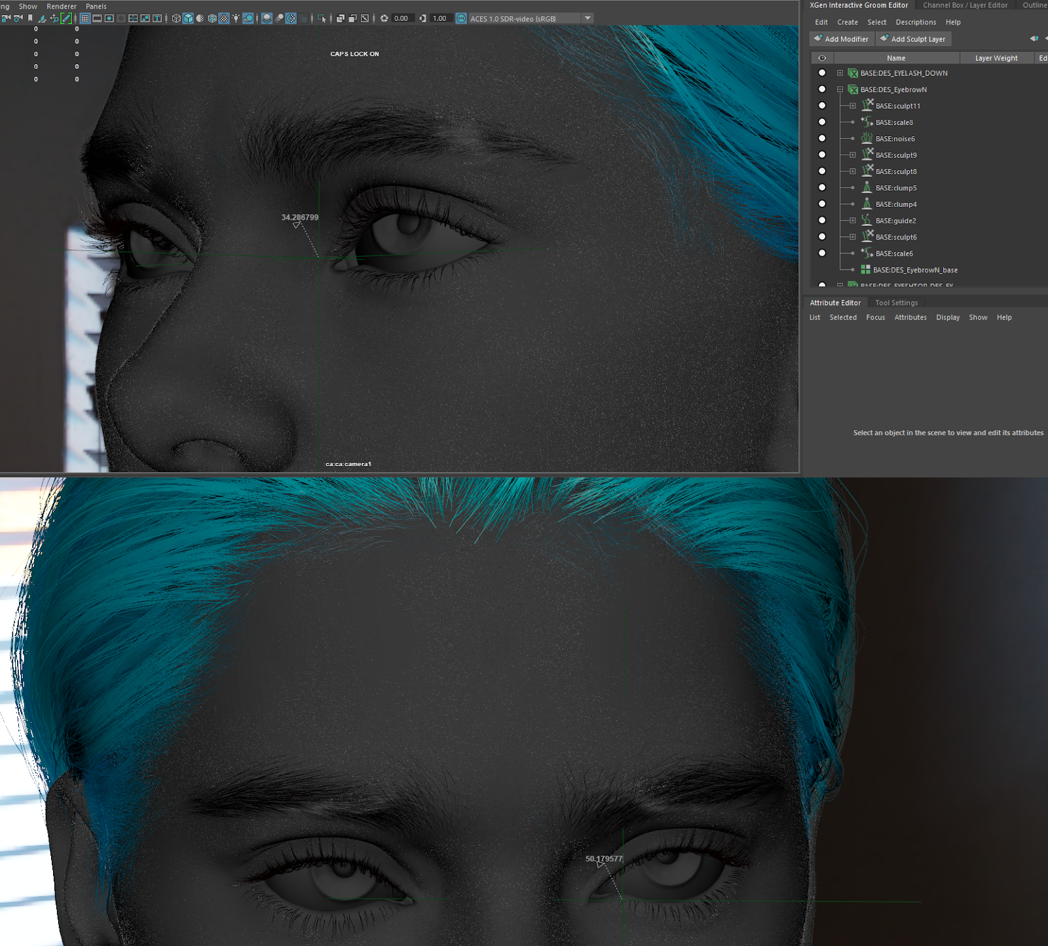Hide the BASE:noise6 modifier
The image size is (1048, 946).
point(822,138)
